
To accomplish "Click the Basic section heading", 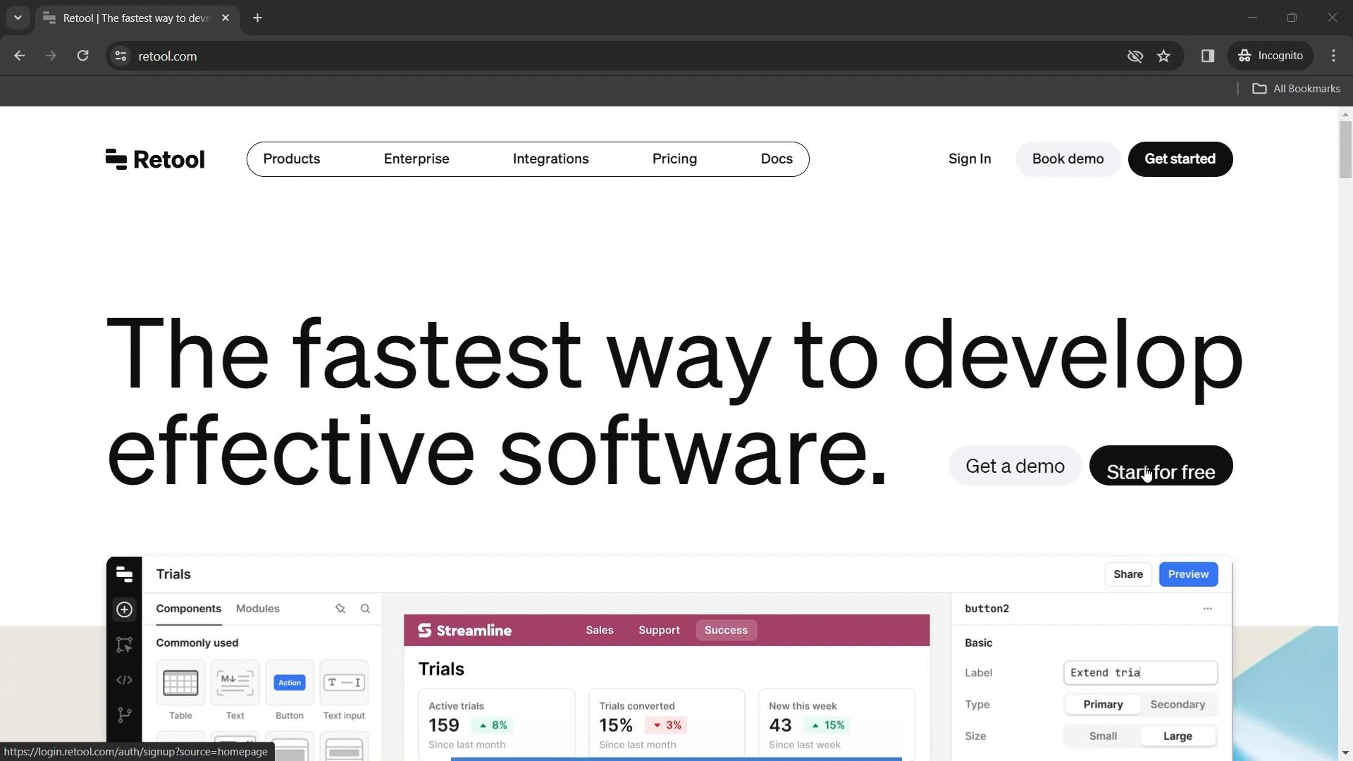I will [x=978, y=643].
